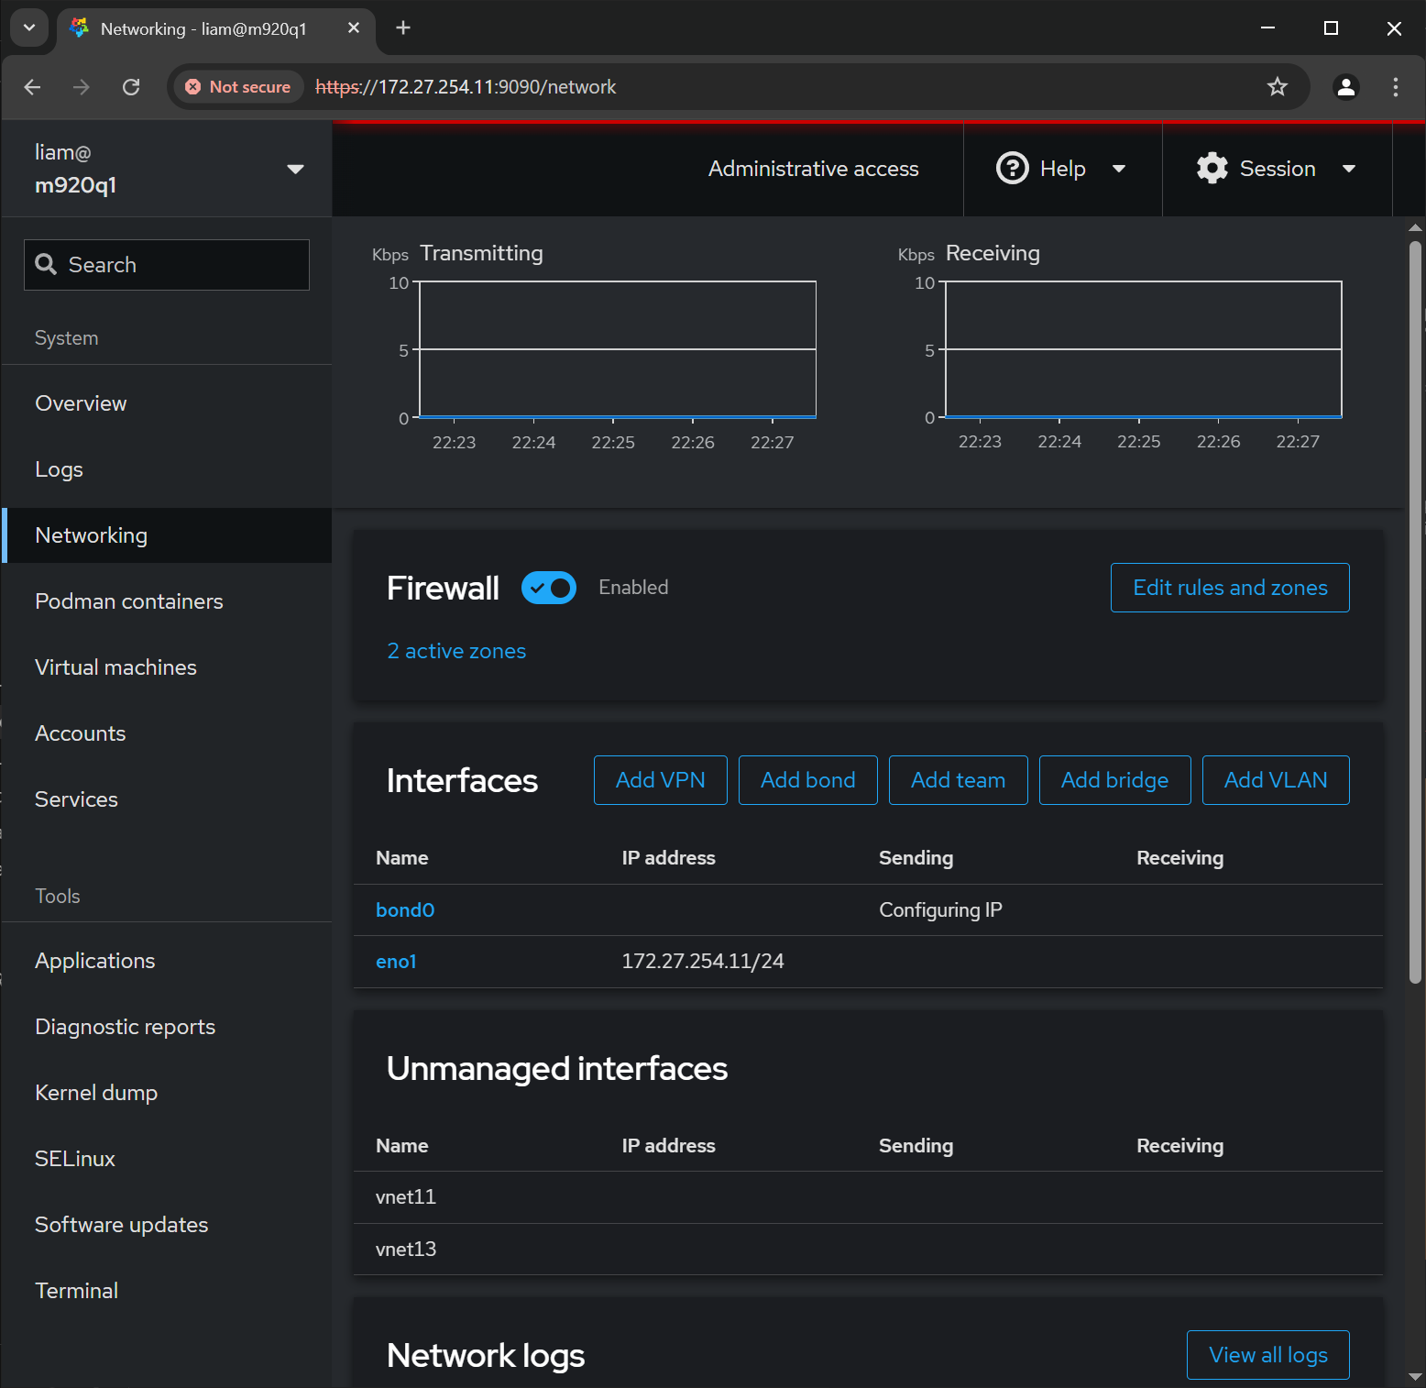This screenshot has height=1388, width=1426.
Task: Click the scrollbar down arrow
Action: click(x=1415, y=1376)
